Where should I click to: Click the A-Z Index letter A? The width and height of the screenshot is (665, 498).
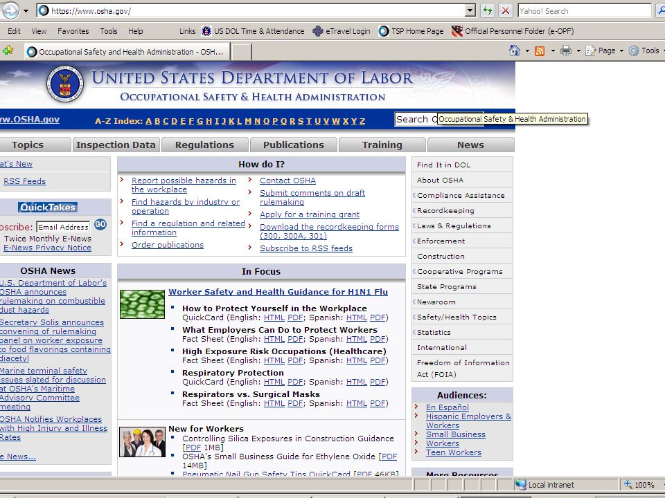click(x=148, y=121)
